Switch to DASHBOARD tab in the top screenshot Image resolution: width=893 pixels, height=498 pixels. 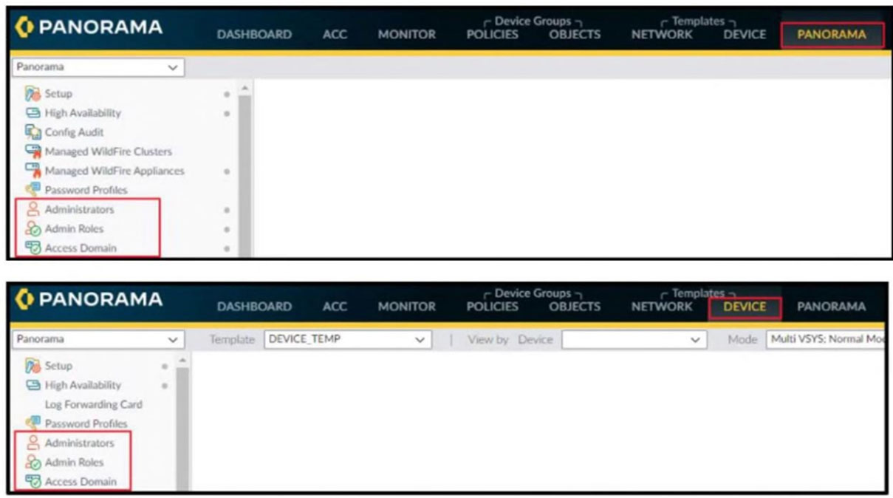point(254,35)
